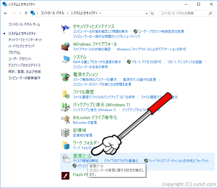Click the Windows ファイアウォール brick wall icon

(x=65, y=47)
